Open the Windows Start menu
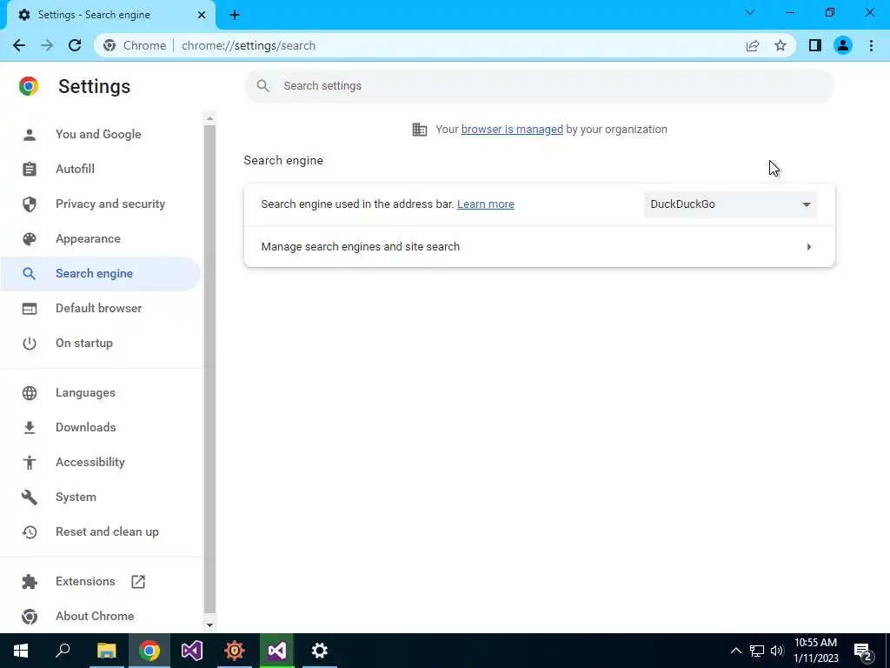 [21, 651]
